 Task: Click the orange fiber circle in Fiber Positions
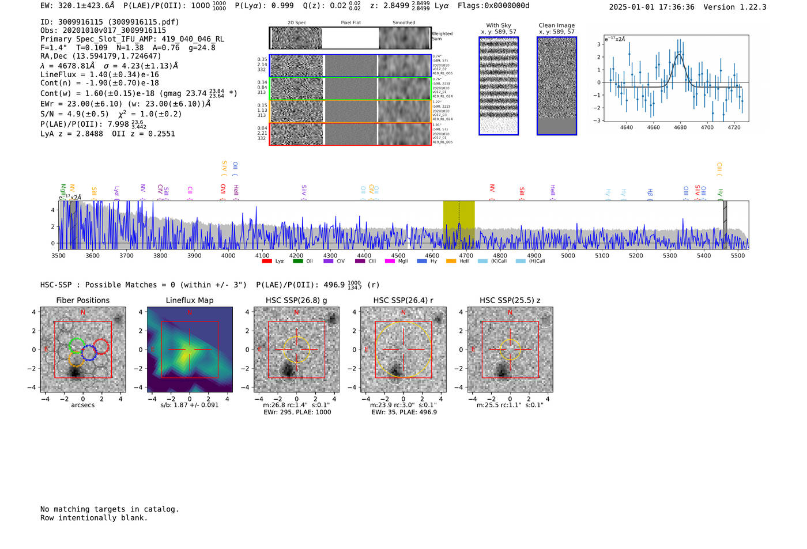tap(77, 359)
